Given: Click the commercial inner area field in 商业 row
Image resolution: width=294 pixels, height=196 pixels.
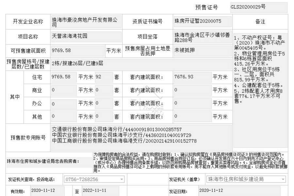Looking at the screenshot, I should click(x=193, y=90).
